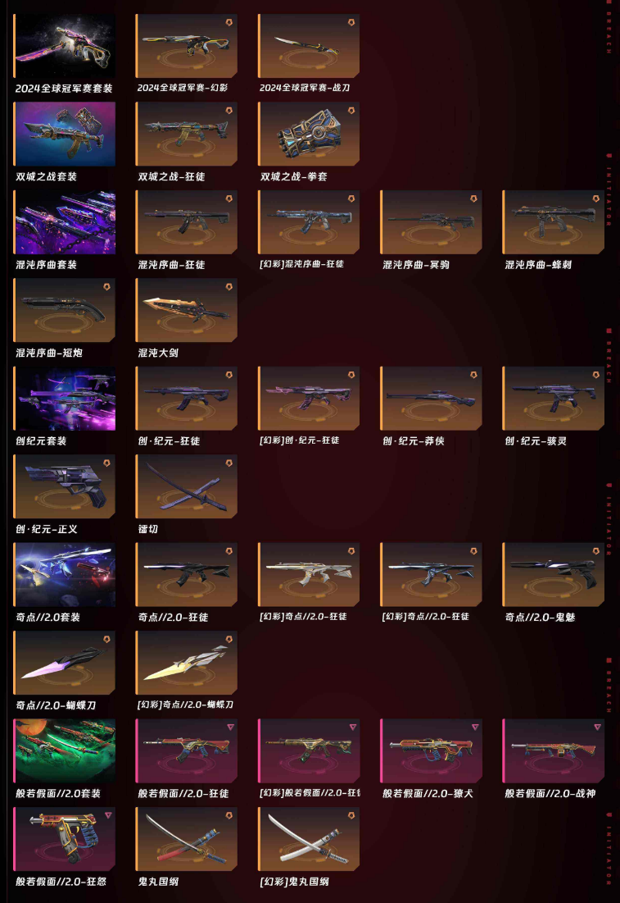Screen dimensions: 620x903
Task: Choose the 双城之战-拳套 gauntlet skin
Action: [x=309, y=135]
